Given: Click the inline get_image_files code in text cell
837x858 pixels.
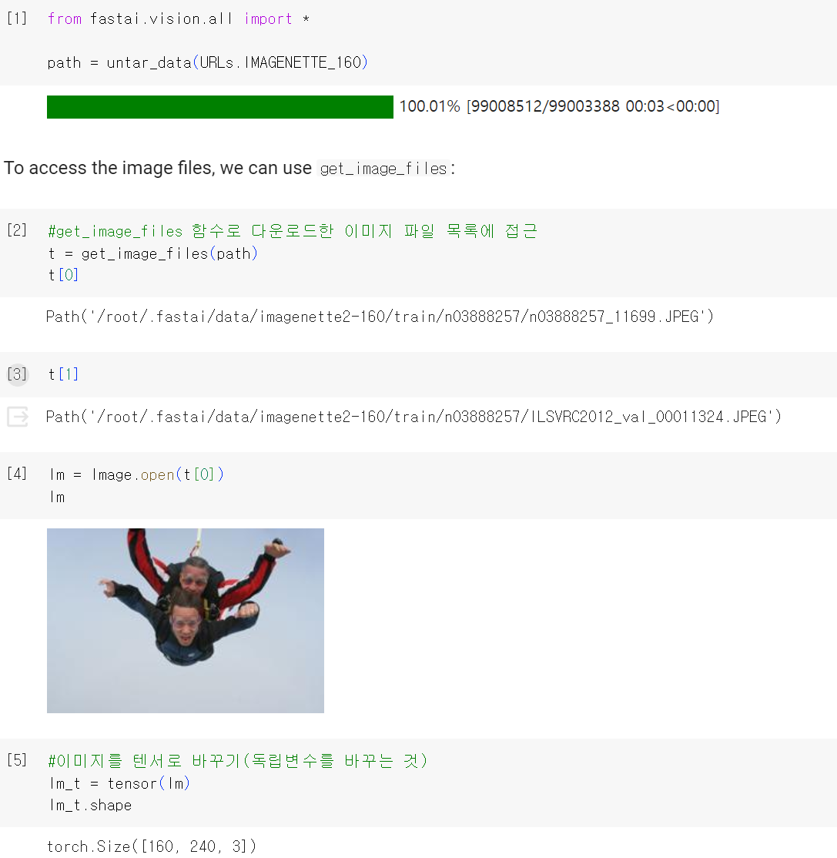Looking at the screenshot, I should coord(383,169).
